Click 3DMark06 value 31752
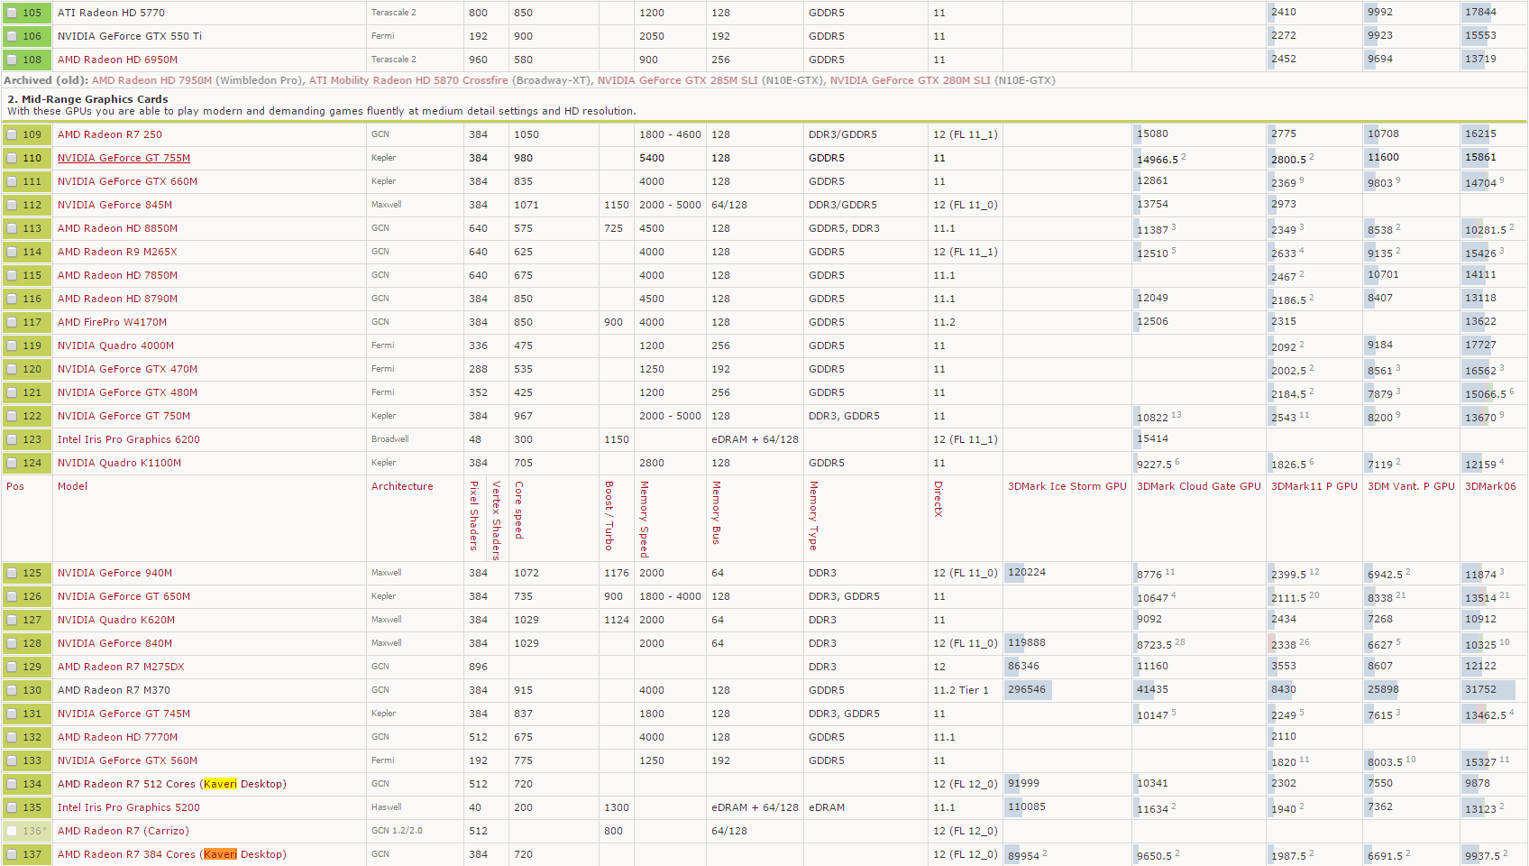 click(1480, 690)
